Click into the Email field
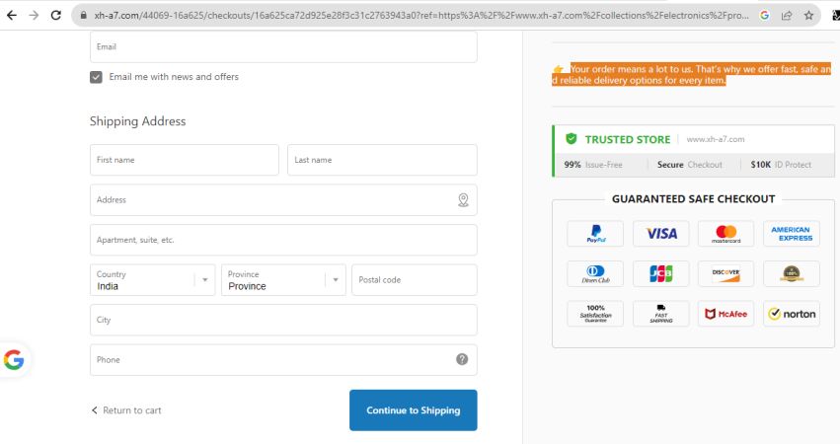Viewport: 840px width, 444px height. coord(282,46)
